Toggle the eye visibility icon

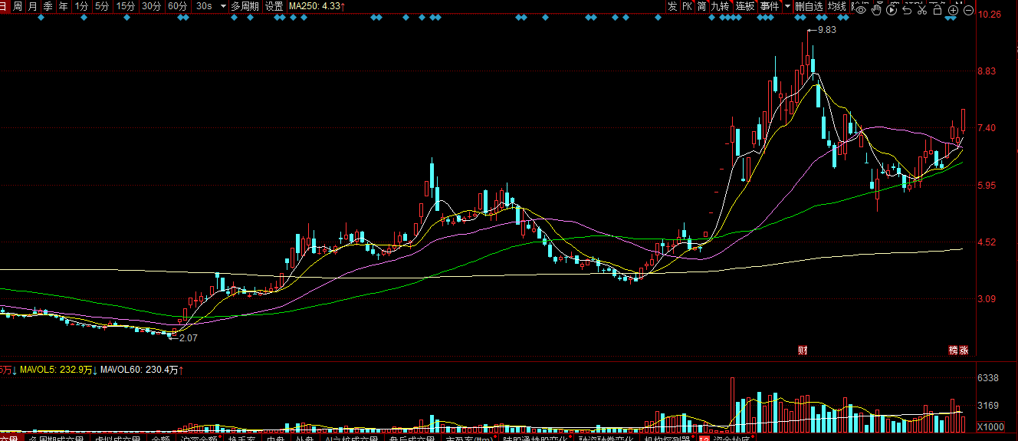tap(861, 10)
